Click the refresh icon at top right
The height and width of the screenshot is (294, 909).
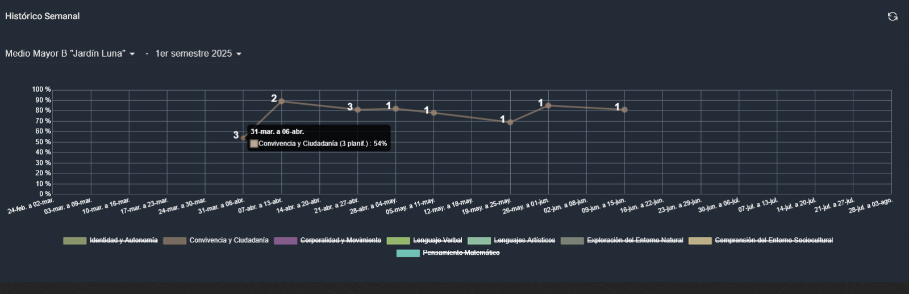pos(893,16)
